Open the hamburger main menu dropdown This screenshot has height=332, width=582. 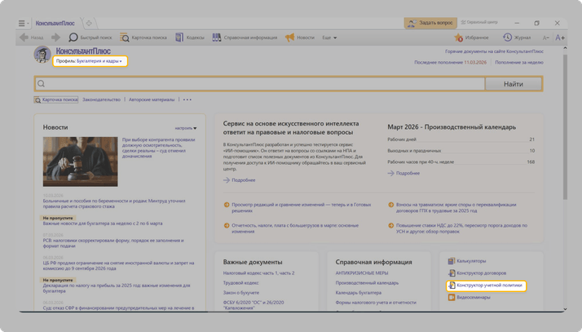point(24,24)
